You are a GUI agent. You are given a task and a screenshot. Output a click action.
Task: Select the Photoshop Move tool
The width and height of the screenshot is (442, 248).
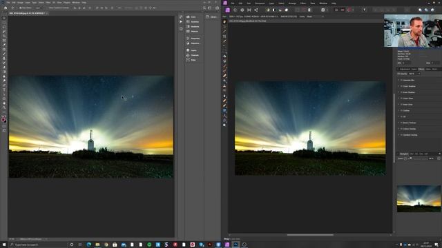pyautogui.click(x=4, y=18)
